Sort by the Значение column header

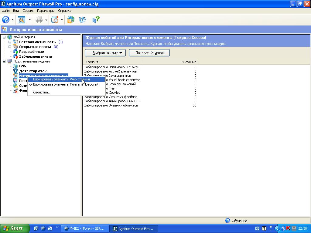(170, 62)
